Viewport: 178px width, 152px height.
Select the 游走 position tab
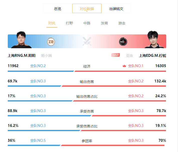(122, 23)
